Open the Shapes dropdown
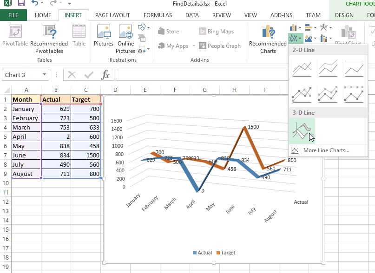The height and width of the screenshot is (273, 375). (x=144, y=27)
